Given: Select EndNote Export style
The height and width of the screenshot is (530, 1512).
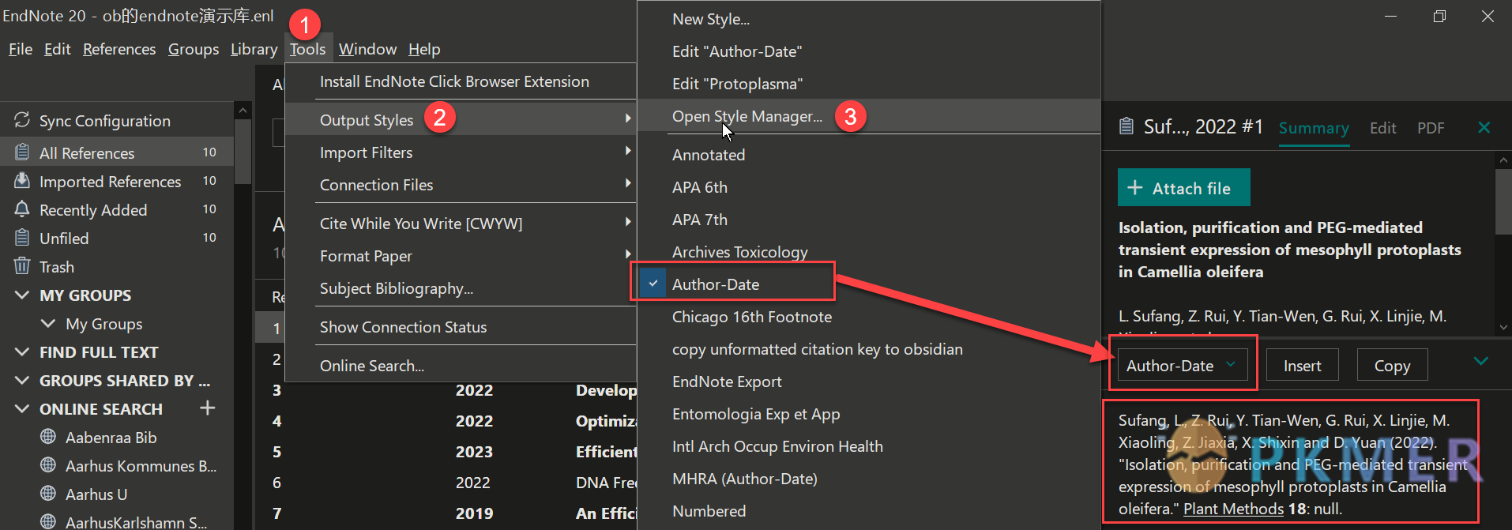Looking at the screenshot, I should (x=868, y=382).
